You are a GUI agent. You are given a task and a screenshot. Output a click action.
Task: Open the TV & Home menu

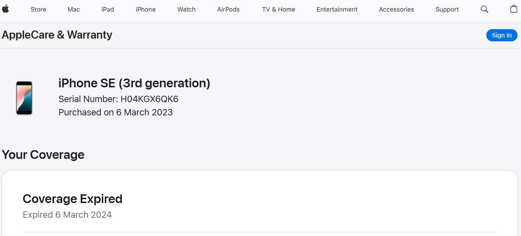[279, 9]
